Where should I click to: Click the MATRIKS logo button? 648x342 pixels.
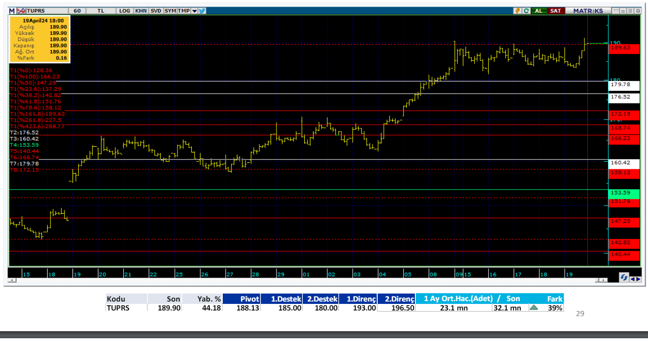(x=588, y=10)
